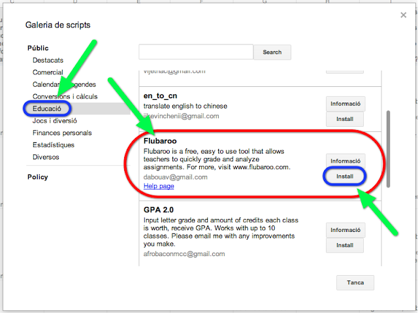
Task: Select the Comercial category
Action: click(x=48, y=73)
